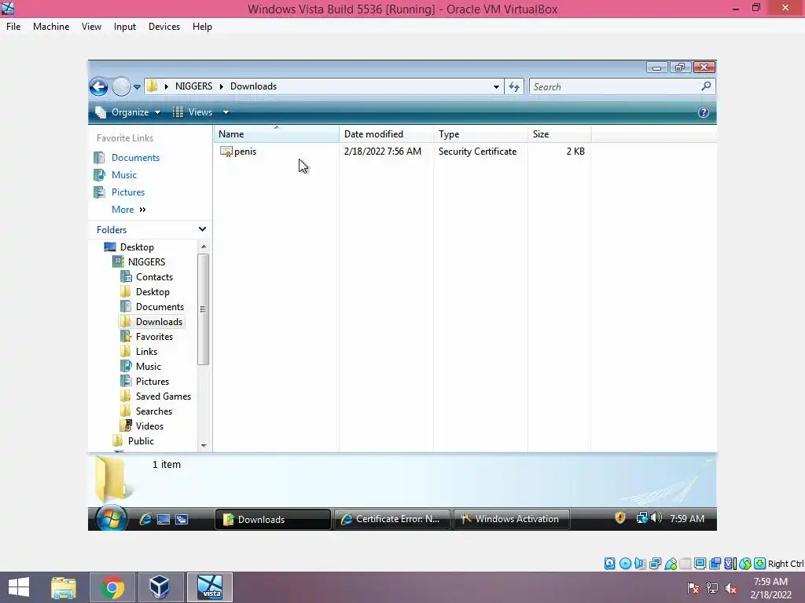
Task: Select Contacts in the Folders tree
Action: click(154, 277)
